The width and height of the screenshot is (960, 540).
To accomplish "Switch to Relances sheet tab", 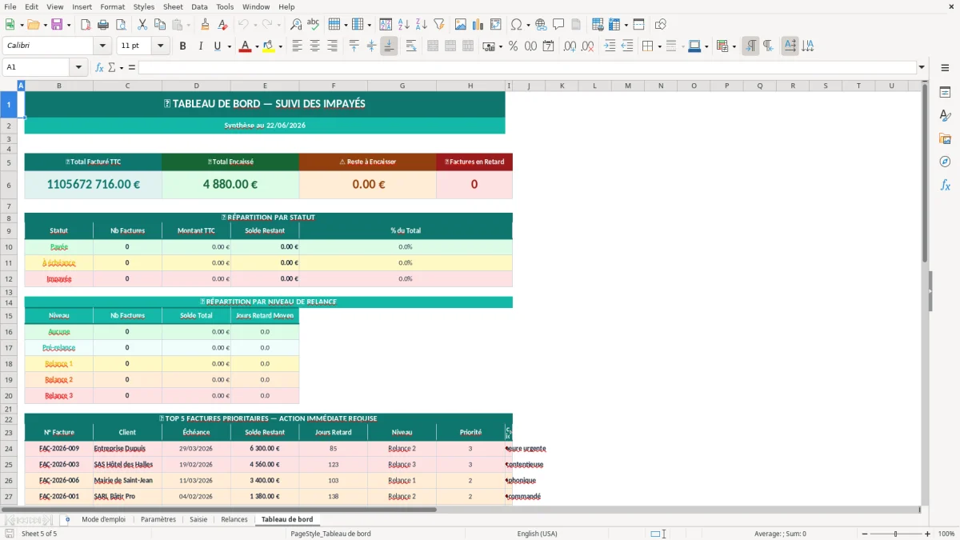I will click(234, 519).
